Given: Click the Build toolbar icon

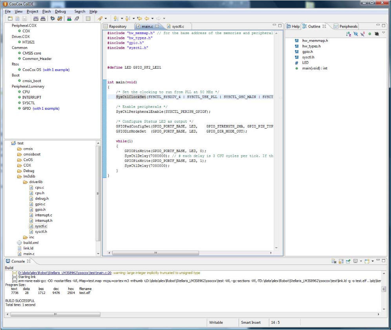Looking at the screenshot, I should [x=36, y=18].
